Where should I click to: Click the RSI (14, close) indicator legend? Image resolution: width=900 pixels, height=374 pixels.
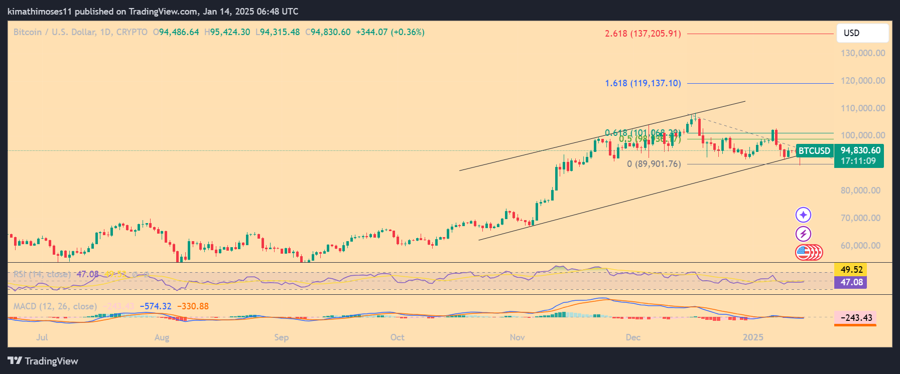[x=42, y=274]
